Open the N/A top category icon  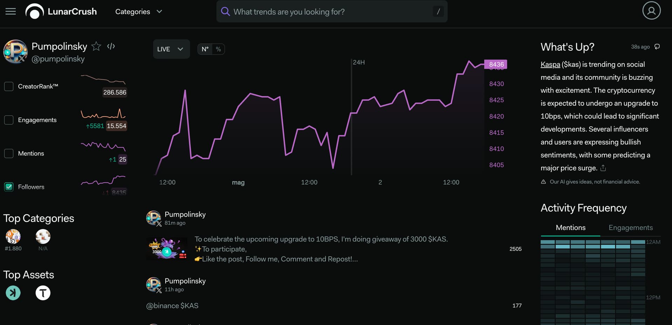pos(43,236)
